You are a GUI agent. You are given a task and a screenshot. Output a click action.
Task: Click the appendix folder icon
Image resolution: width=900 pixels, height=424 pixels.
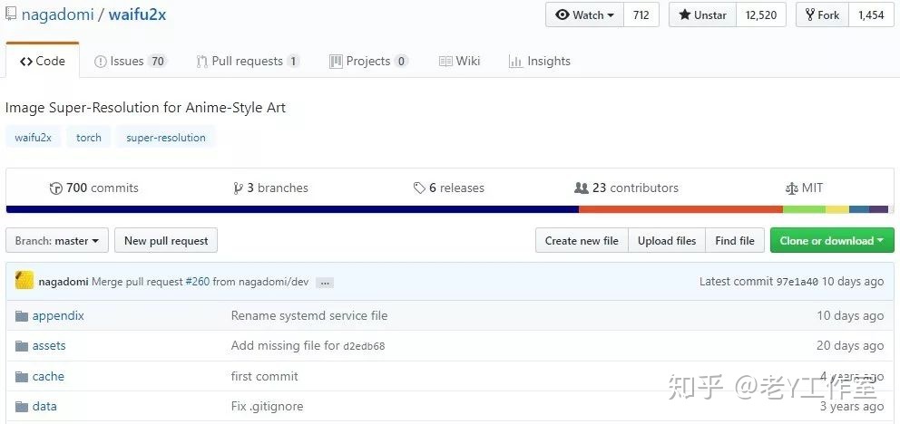click(x=22, y=316)
